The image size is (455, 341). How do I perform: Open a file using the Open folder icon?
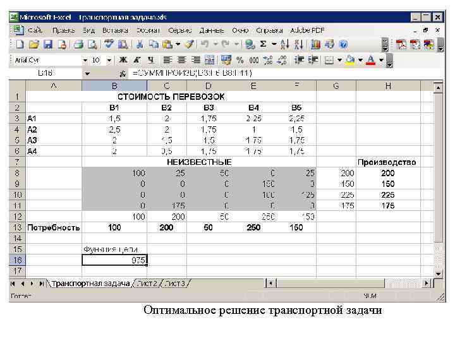(34, 44)
